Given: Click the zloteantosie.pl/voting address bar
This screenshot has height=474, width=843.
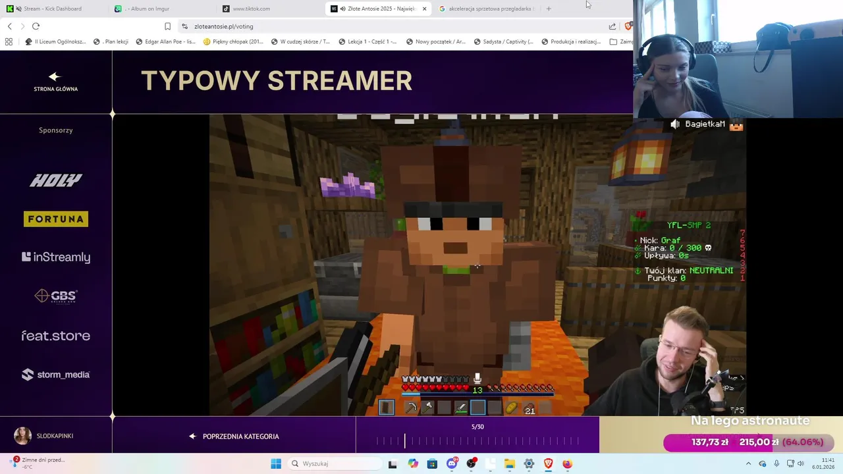Looking at the screenshot, I should [395, 26].
